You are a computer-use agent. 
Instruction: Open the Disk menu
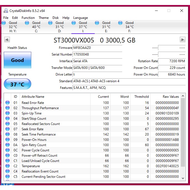click(x=56, y=18)
